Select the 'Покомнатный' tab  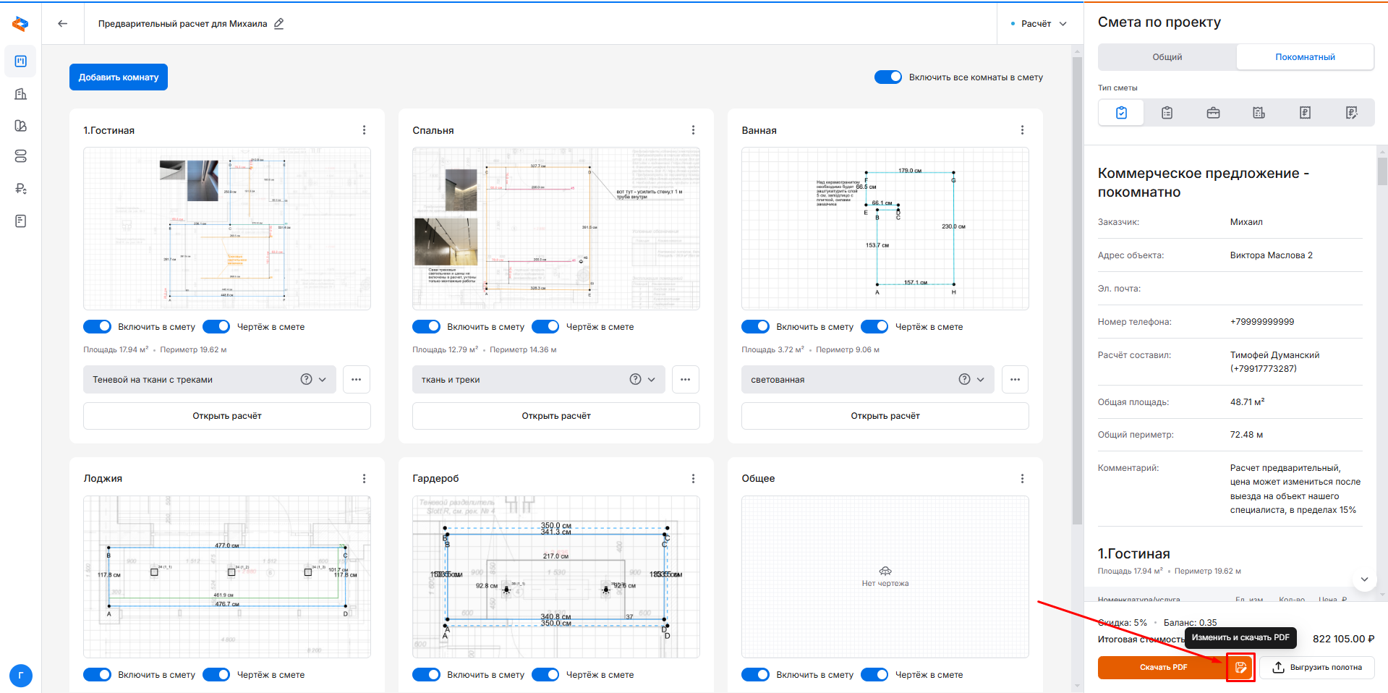coord(1305,57)
